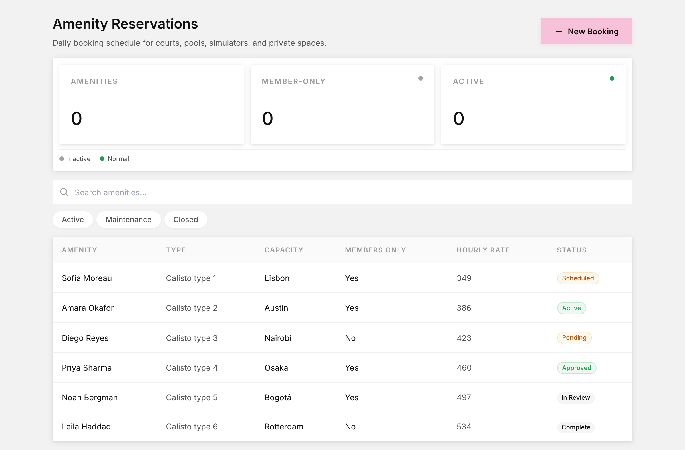
Task: Open the Active stat card
Action: click(533, 105)
